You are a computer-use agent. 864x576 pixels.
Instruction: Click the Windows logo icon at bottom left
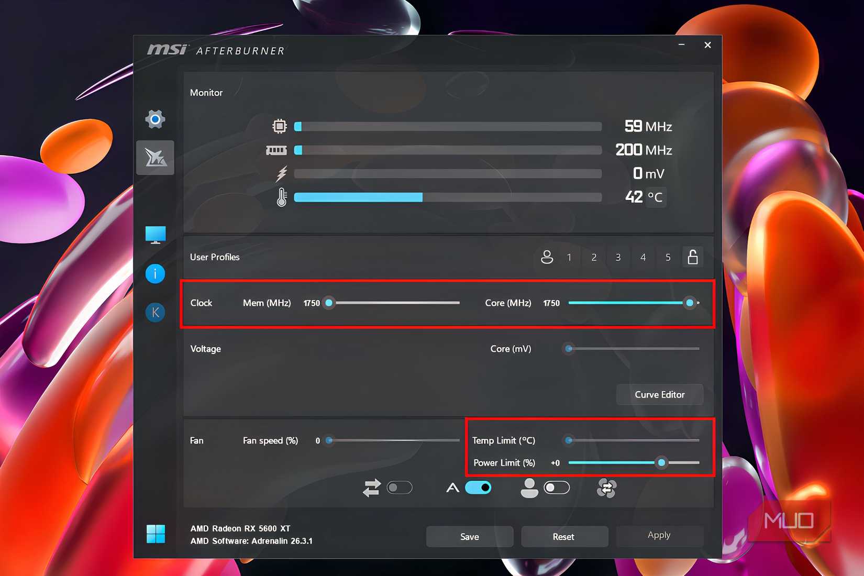pos(155,533)
